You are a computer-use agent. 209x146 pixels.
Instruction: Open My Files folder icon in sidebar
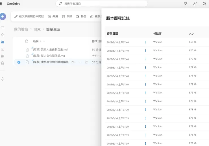3,42
